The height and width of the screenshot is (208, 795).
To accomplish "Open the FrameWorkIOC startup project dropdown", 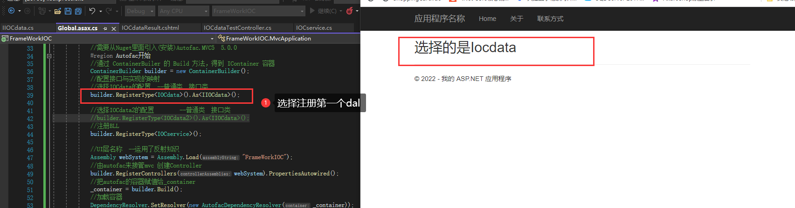I will 258,11.
